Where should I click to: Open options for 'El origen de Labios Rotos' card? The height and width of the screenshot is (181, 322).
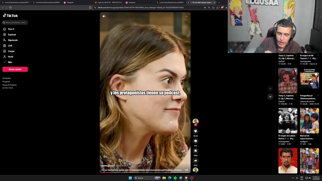coord(296,136)
